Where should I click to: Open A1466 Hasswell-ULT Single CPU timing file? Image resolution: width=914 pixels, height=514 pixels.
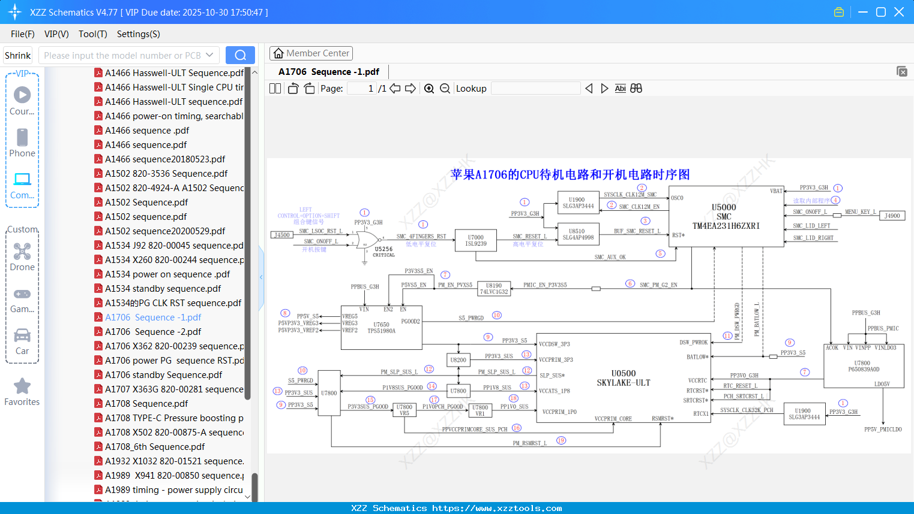(x=169, y=87)
